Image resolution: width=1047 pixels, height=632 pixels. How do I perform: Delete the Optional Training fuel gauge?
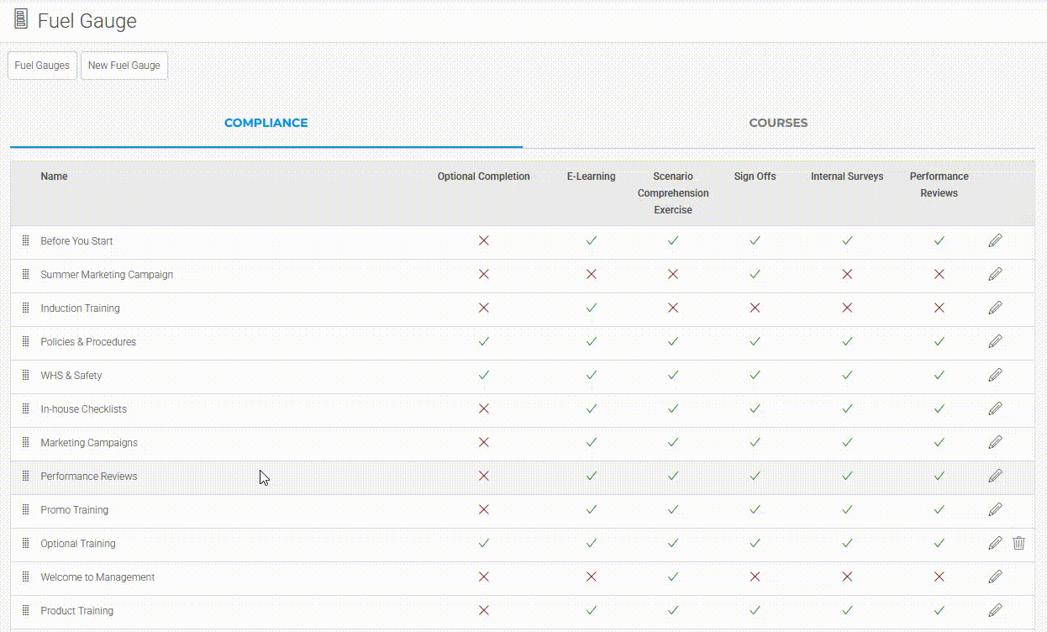pyautogui.click(x=1018, y=544)
